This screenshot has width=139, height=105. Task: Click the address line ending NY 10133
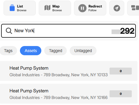(58, 75)
